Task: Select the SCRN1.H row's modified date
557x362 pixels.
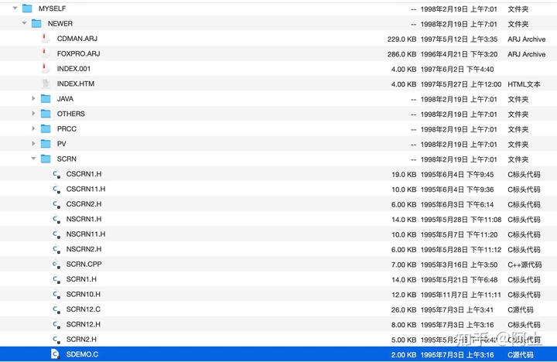Action: [460, 279]
